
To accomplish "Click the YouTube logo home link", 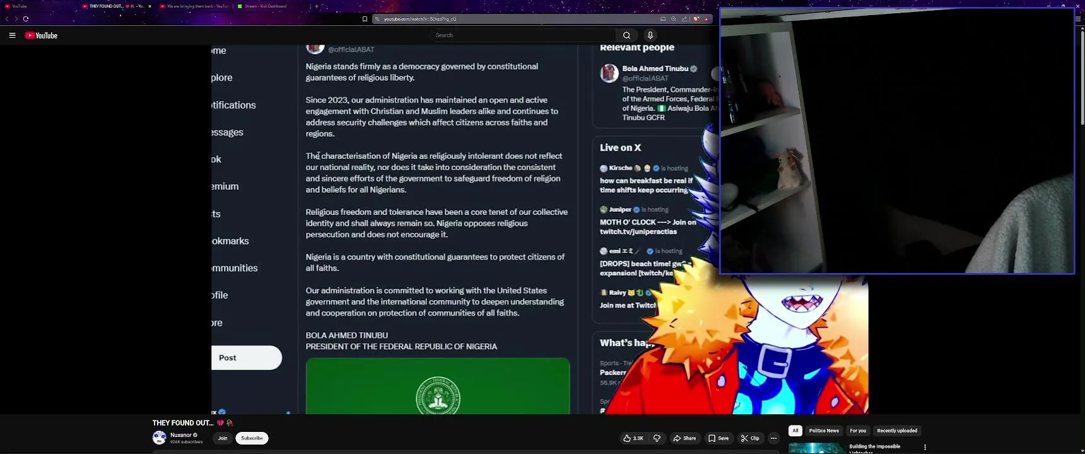I will coord(41,35).
